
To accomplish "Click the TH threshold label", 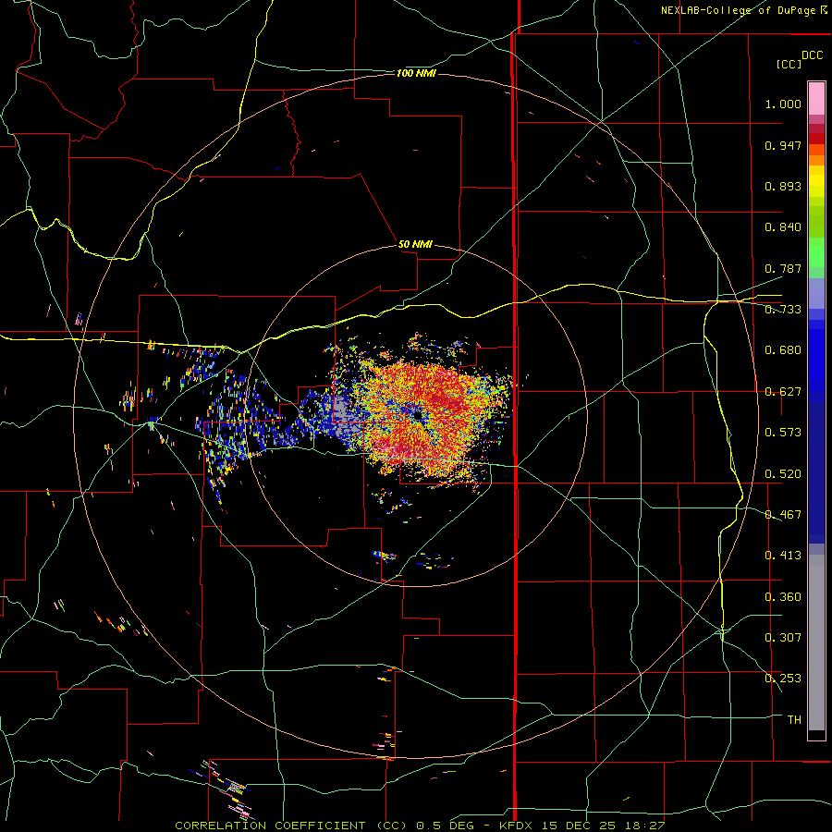I will coord(794,720).
